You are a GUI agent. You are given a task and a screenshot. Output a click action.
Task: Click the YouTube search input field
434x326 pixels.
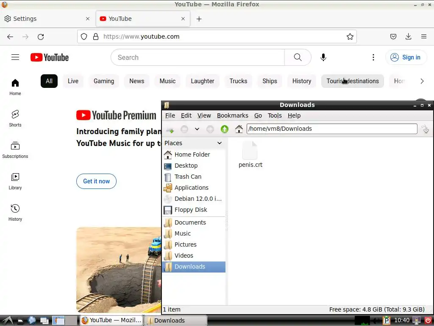click(198, 57)
